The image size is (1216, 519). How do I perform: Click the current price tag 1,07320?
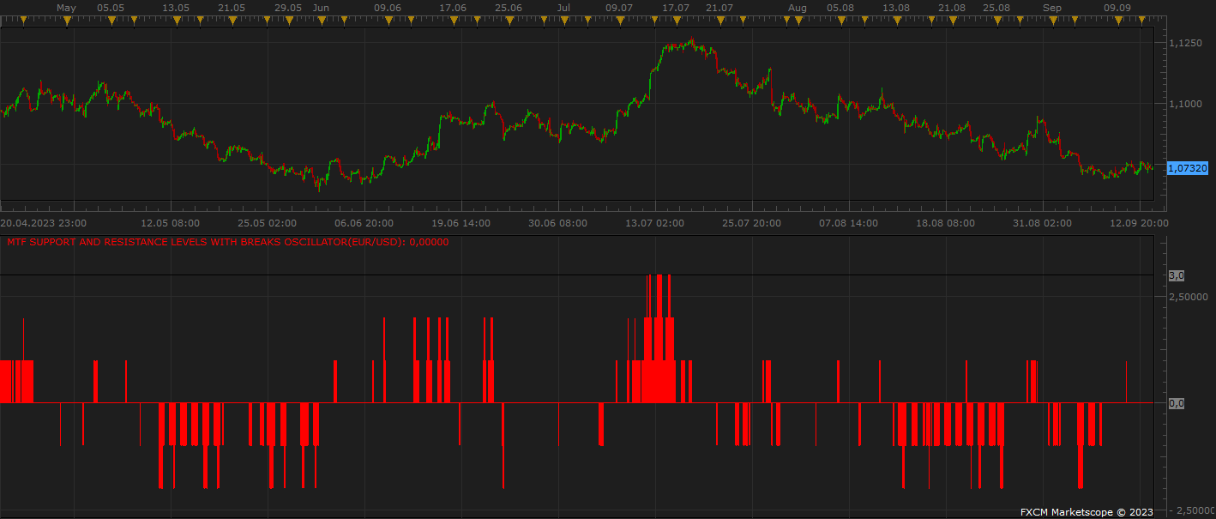[1188, 168]
